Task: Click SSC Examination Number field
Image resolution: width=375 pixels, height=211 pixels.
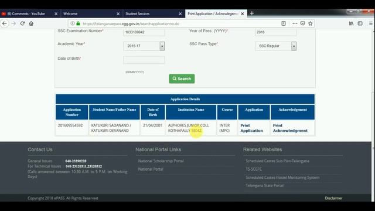Action: tap(144, 32)
